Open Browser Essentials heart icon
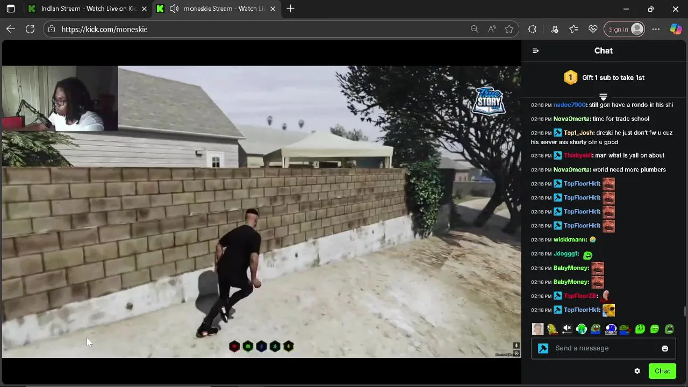This screenshot has width=688, height=387. point(593,29)
